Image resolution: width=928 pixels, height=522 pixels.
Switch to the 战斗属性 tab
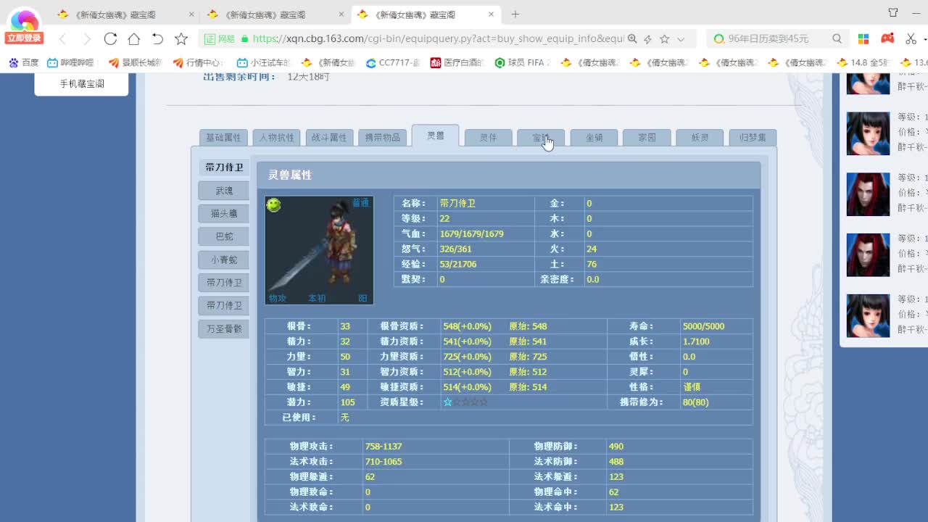[x=329, y=136]
